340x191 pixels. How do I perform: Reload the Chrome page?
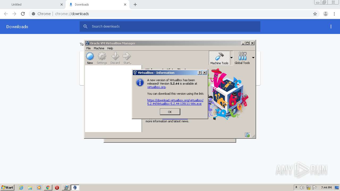(23, 14)
